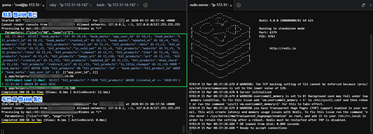The height and width of the screenshot is (134, 373).
Task: Click the 'Completed 200 OK in 5ms' line
Action: (x=54, y=120)
